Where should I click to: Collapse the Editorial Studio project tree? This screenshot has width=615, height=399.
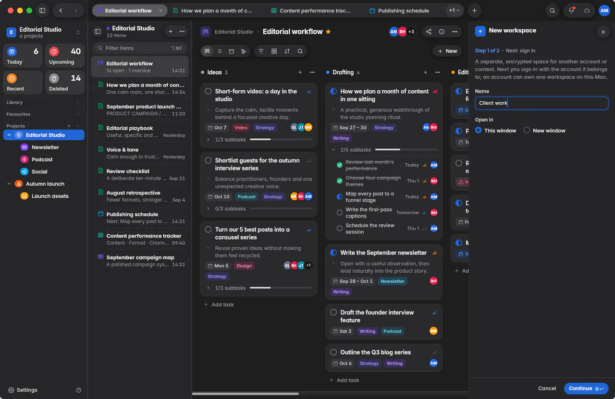(x=9, y=135)
